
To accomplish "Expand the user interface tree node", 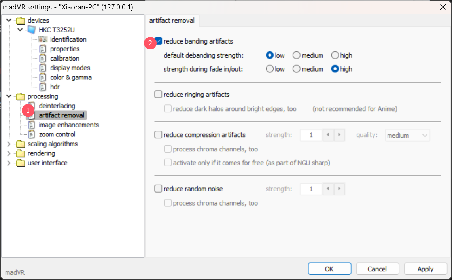I will [x=9, y=163].
